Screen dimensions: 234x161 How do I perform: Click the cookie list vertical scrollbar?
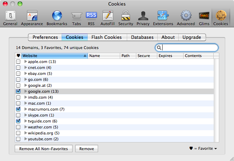(x=216, y=100)
